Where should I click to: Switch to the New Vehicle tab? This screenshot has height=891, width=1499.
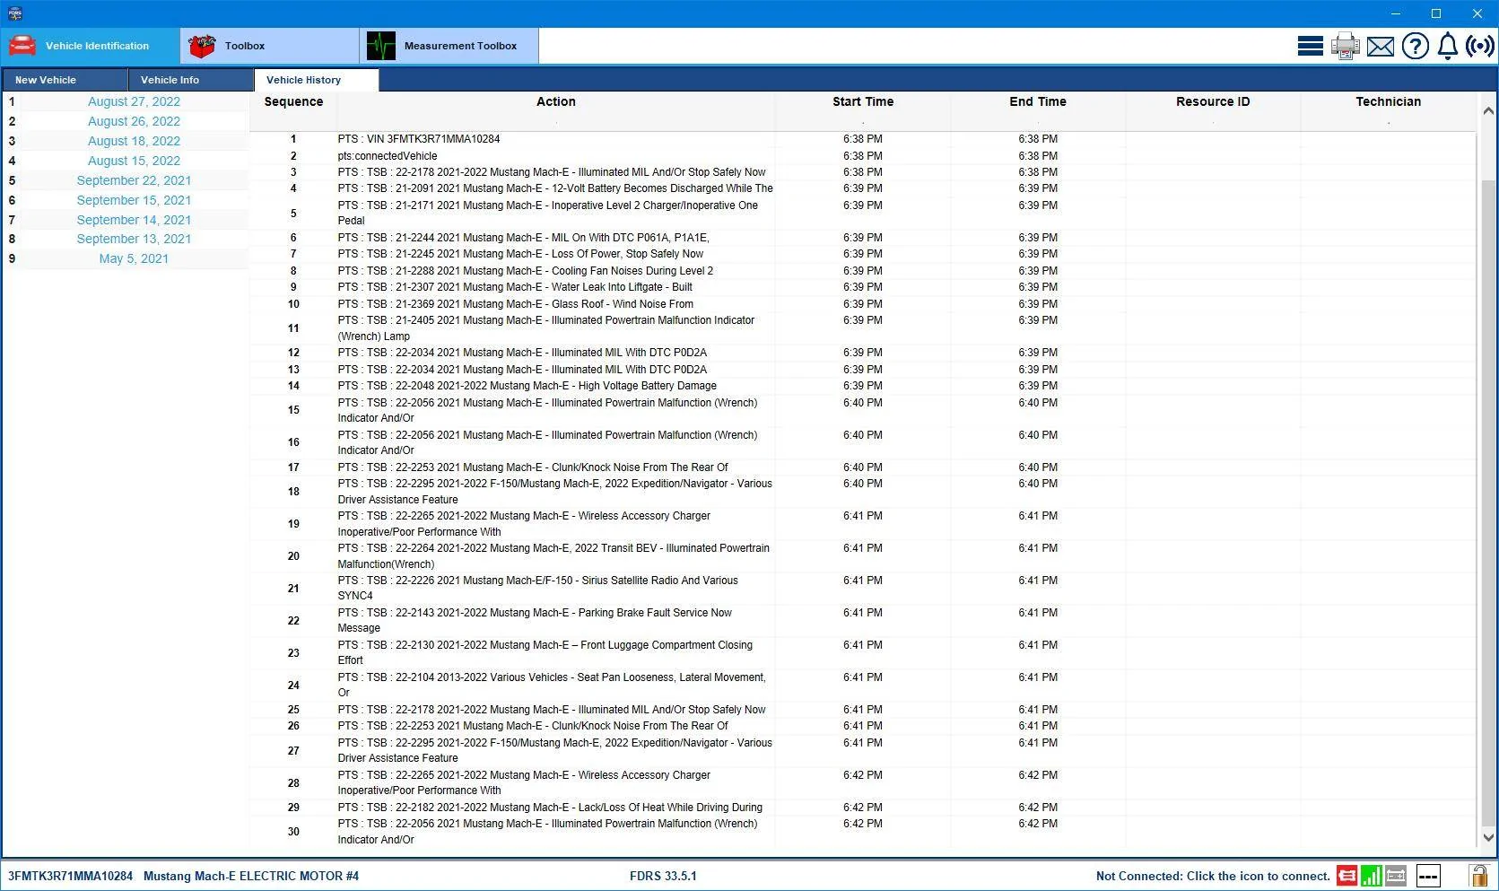click(x=65, y=80)
